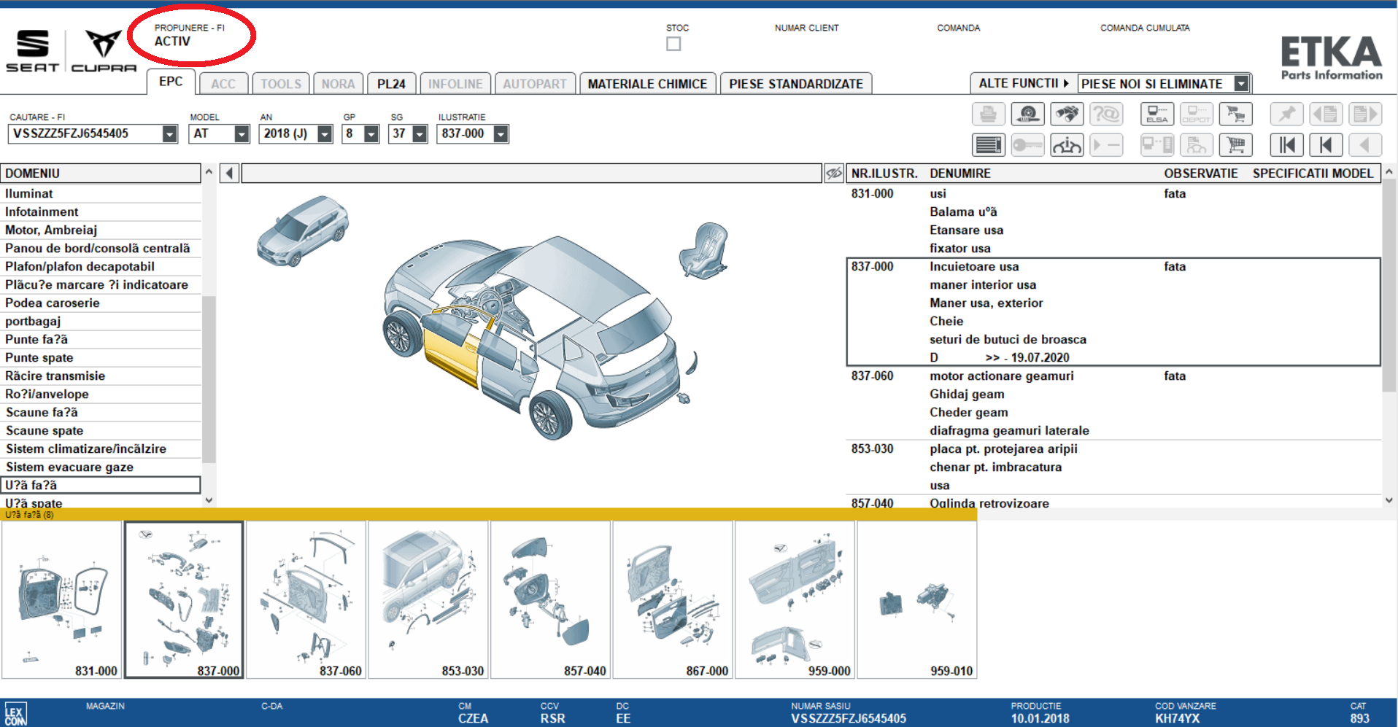Viewport: 1398px width, 727px height.
Task: Open the AUTOPART tab
Action: (535, 84)
